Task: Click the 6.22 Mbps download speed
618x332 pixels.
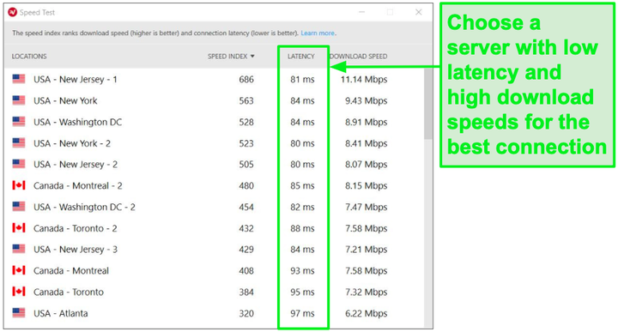Action: (367, 313)
